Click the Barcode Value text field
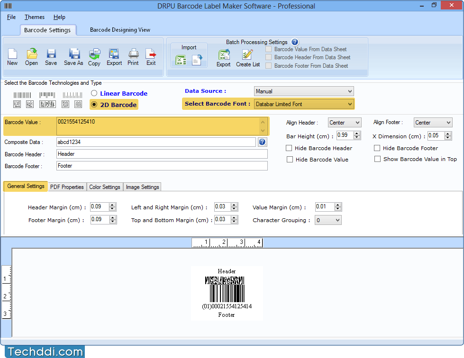 [162, 126]
